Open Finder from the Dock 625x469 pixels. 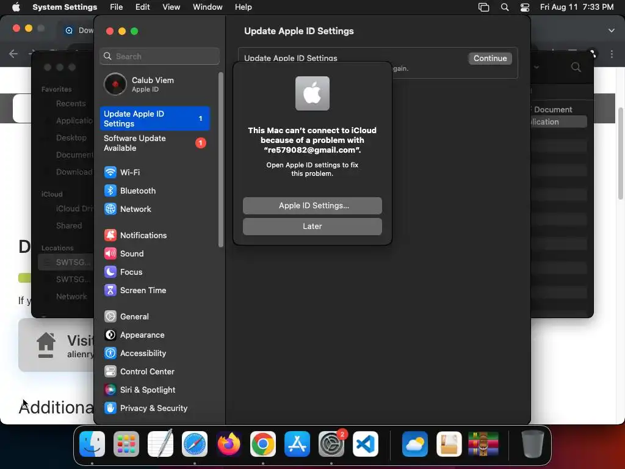click(92, 444)
